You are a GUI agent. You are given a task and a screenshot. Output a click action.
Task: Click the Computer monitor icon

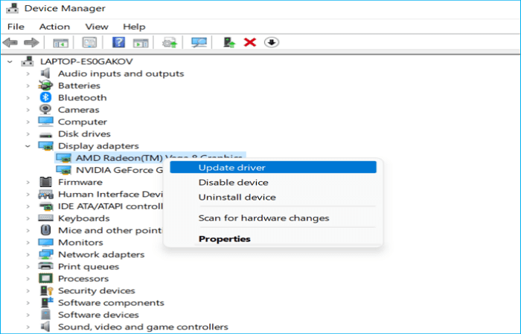pos(45,122)
